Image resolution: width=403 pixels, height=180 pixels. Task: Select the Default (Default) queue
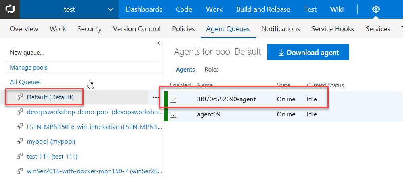[50, 97]
